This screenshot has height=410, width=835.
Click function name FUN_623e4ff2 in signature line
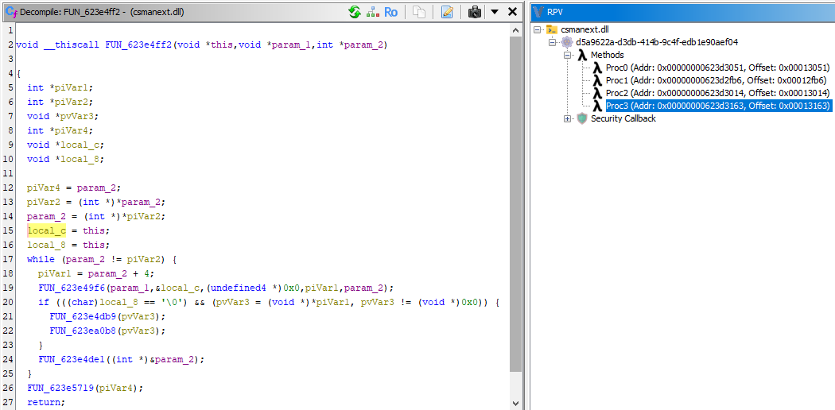tap(138, 44)
